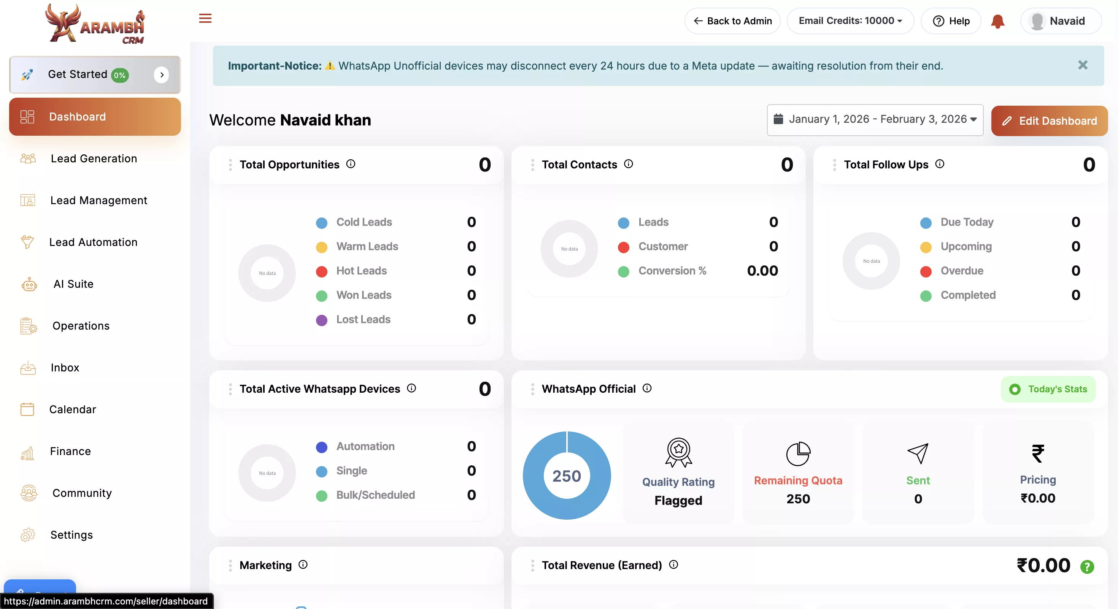The width and height of the screenshot is (1118, 609).
Task: Click Marketing widget info icon
Action: pyautogui.click(x=303, y=564)
